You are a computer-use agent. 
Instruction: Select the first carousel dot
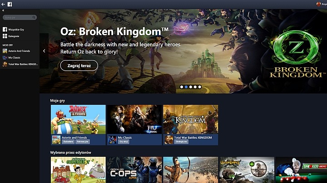click(x=182, y=87)
